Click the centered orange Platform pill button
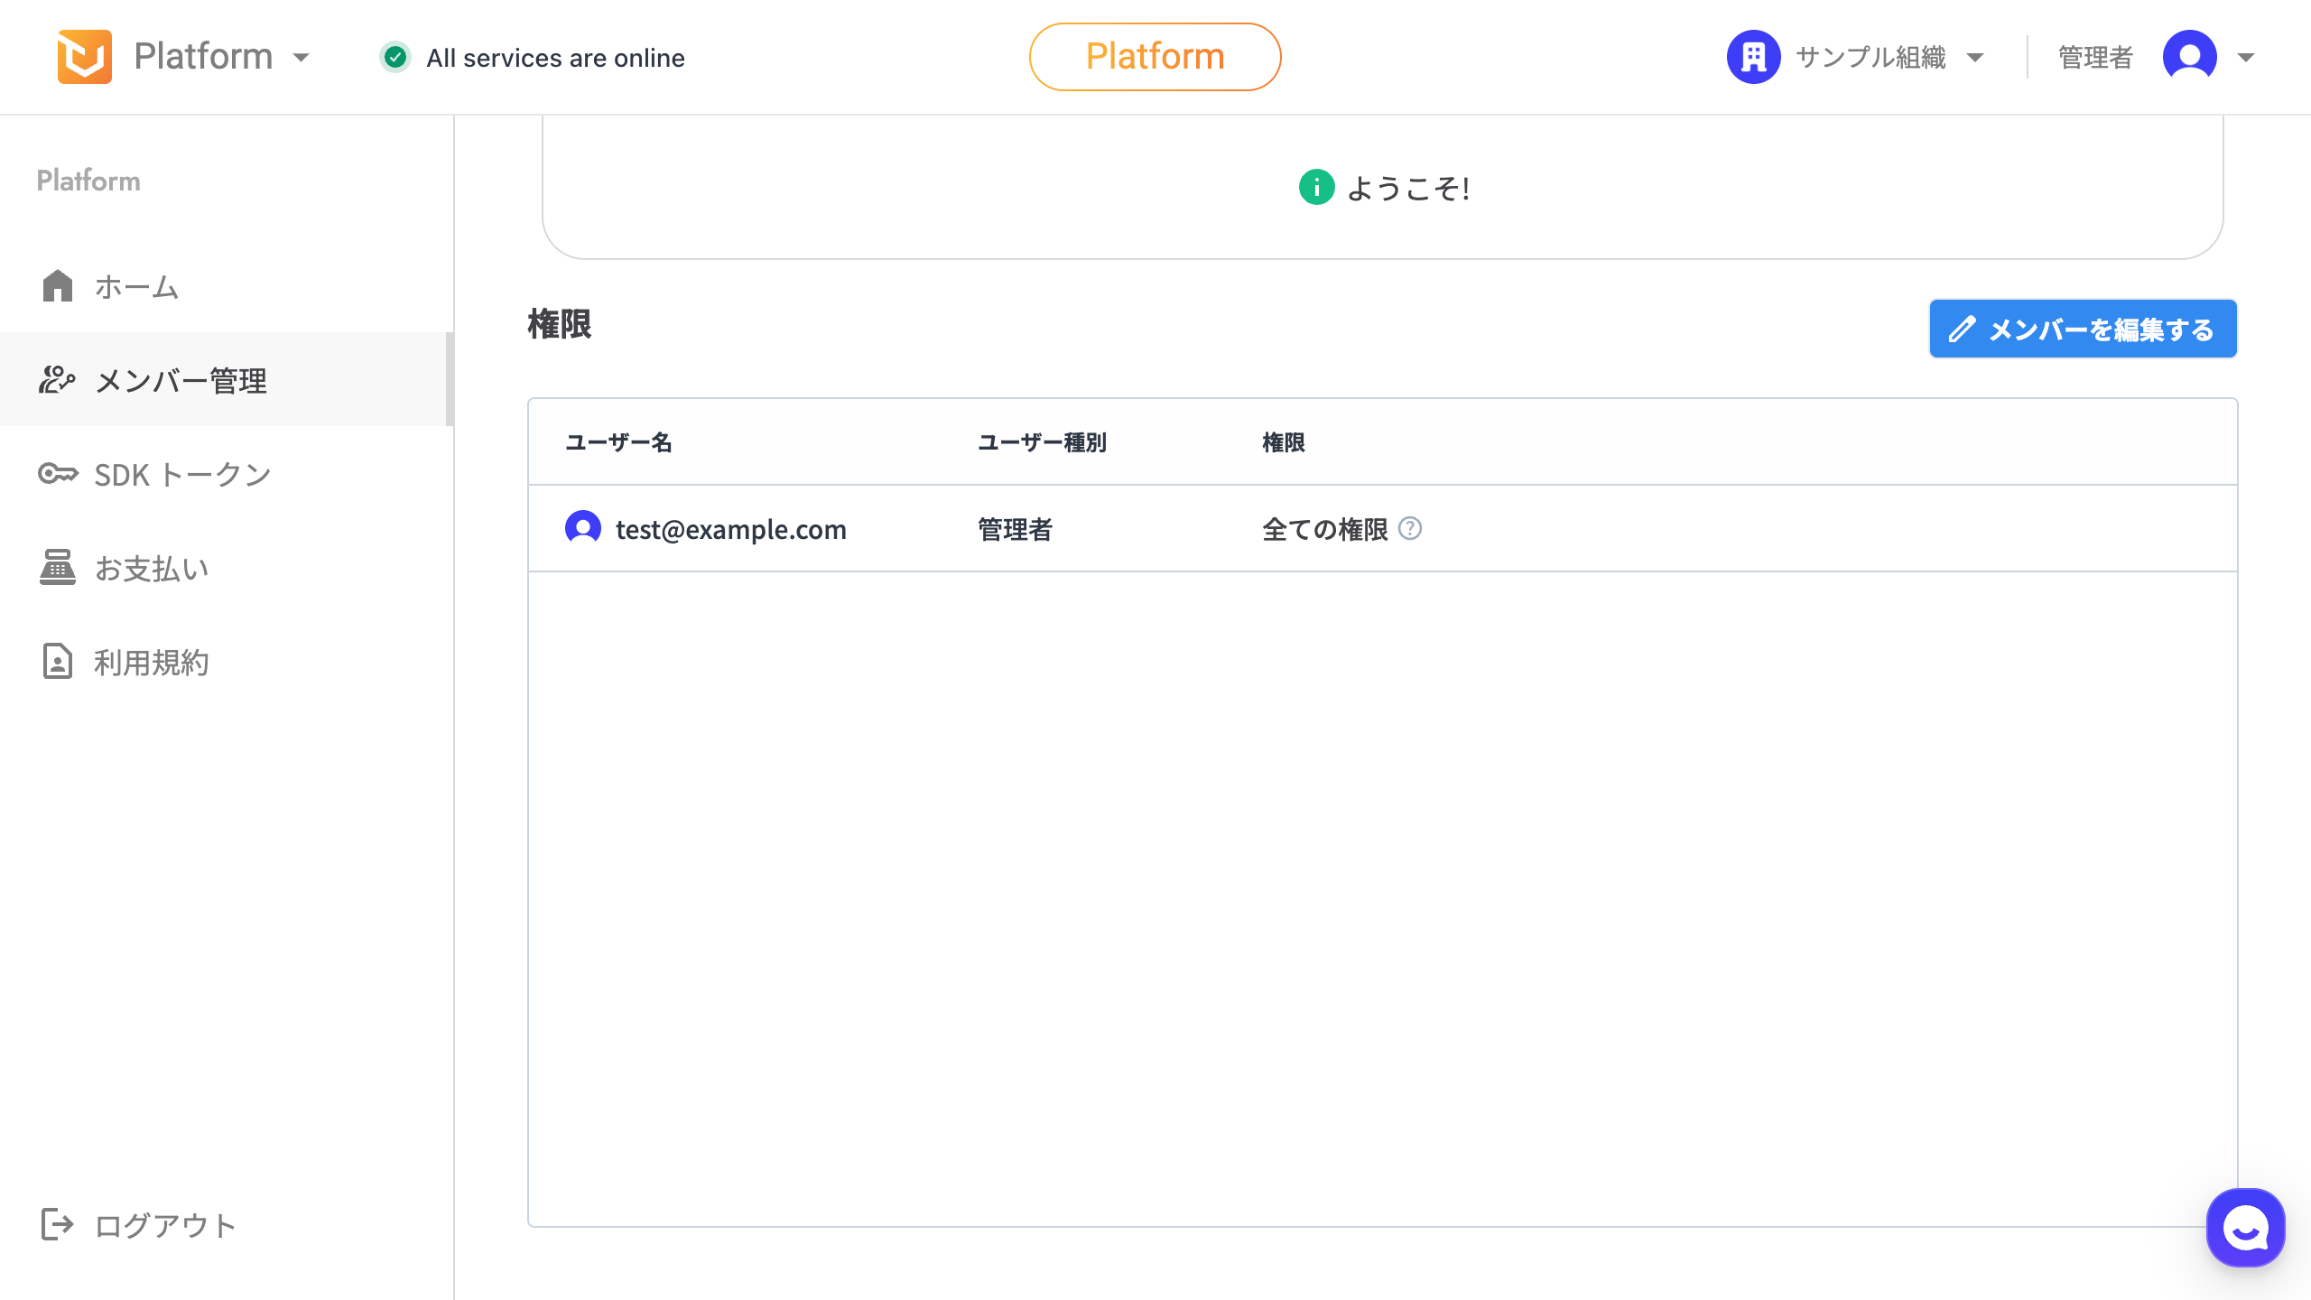 click(x=1155, y=57)
